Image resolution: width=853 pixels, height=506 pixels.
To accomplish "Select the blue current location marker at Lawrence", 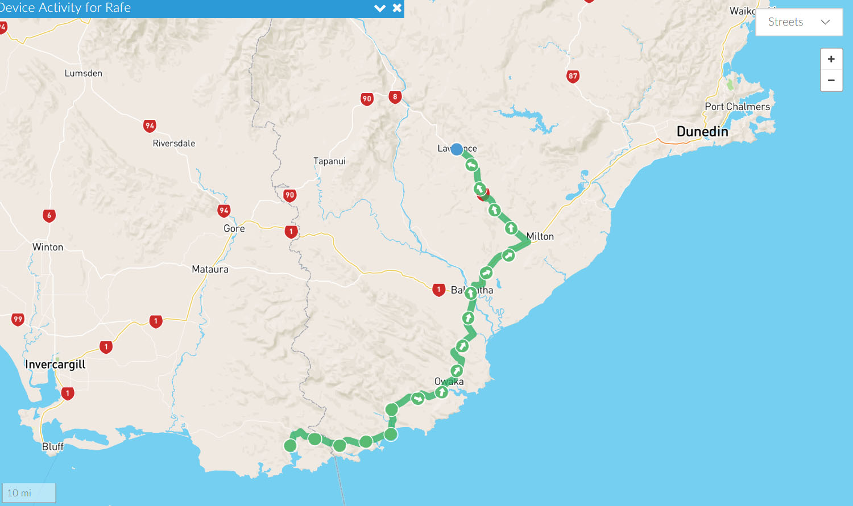I will pyautogui.click(x=457, y=149).
